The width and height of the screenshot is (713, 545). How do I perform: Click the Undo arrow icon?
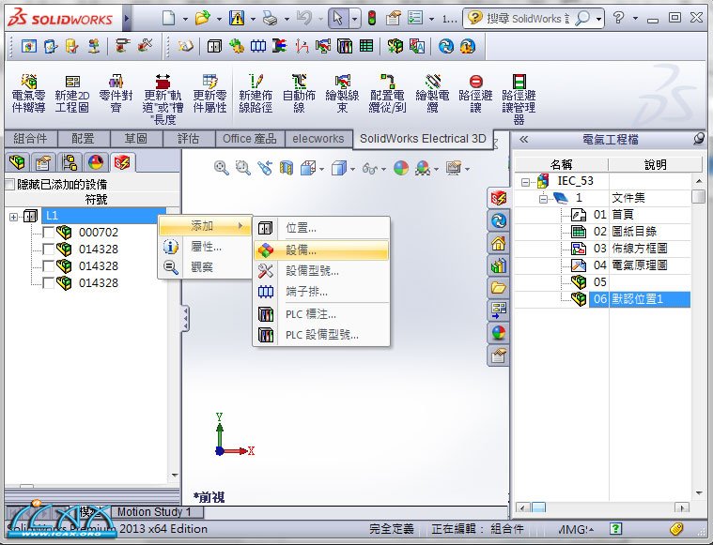tap(303, 18)
